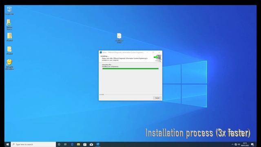Select the zipped folder with red zipper stripe

(9, 37)
